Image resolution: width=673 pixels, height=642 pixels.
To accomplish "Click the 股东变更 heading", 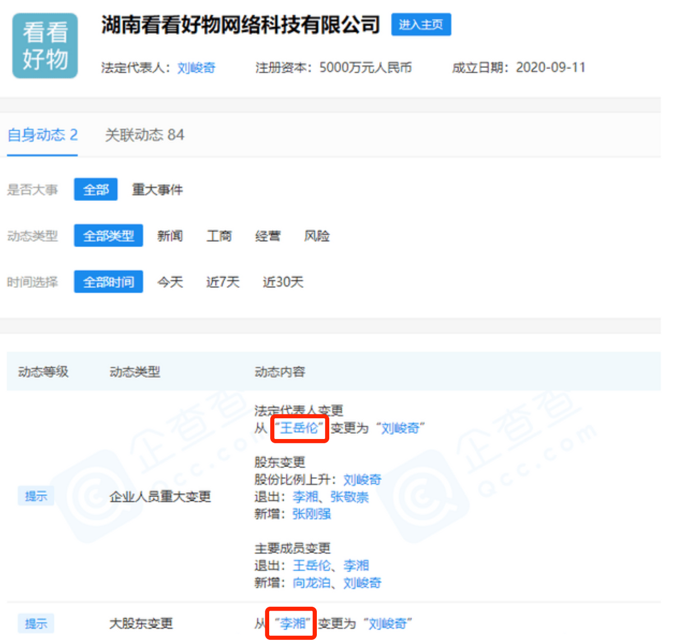I will pyautogui.click(x=280, y=463).
